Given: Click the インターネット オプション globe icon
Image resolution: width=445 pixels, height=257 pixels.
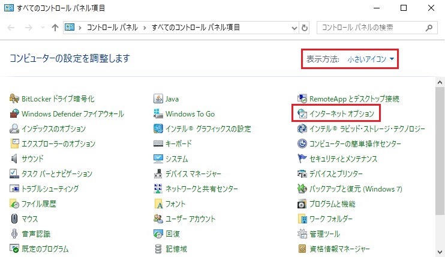Looking at the screenshot, I should point(302,113).
